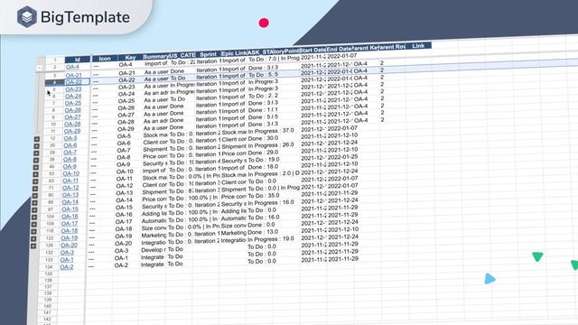
Task: Open the OA-28 link in Id column
Action: pos(72,125)
